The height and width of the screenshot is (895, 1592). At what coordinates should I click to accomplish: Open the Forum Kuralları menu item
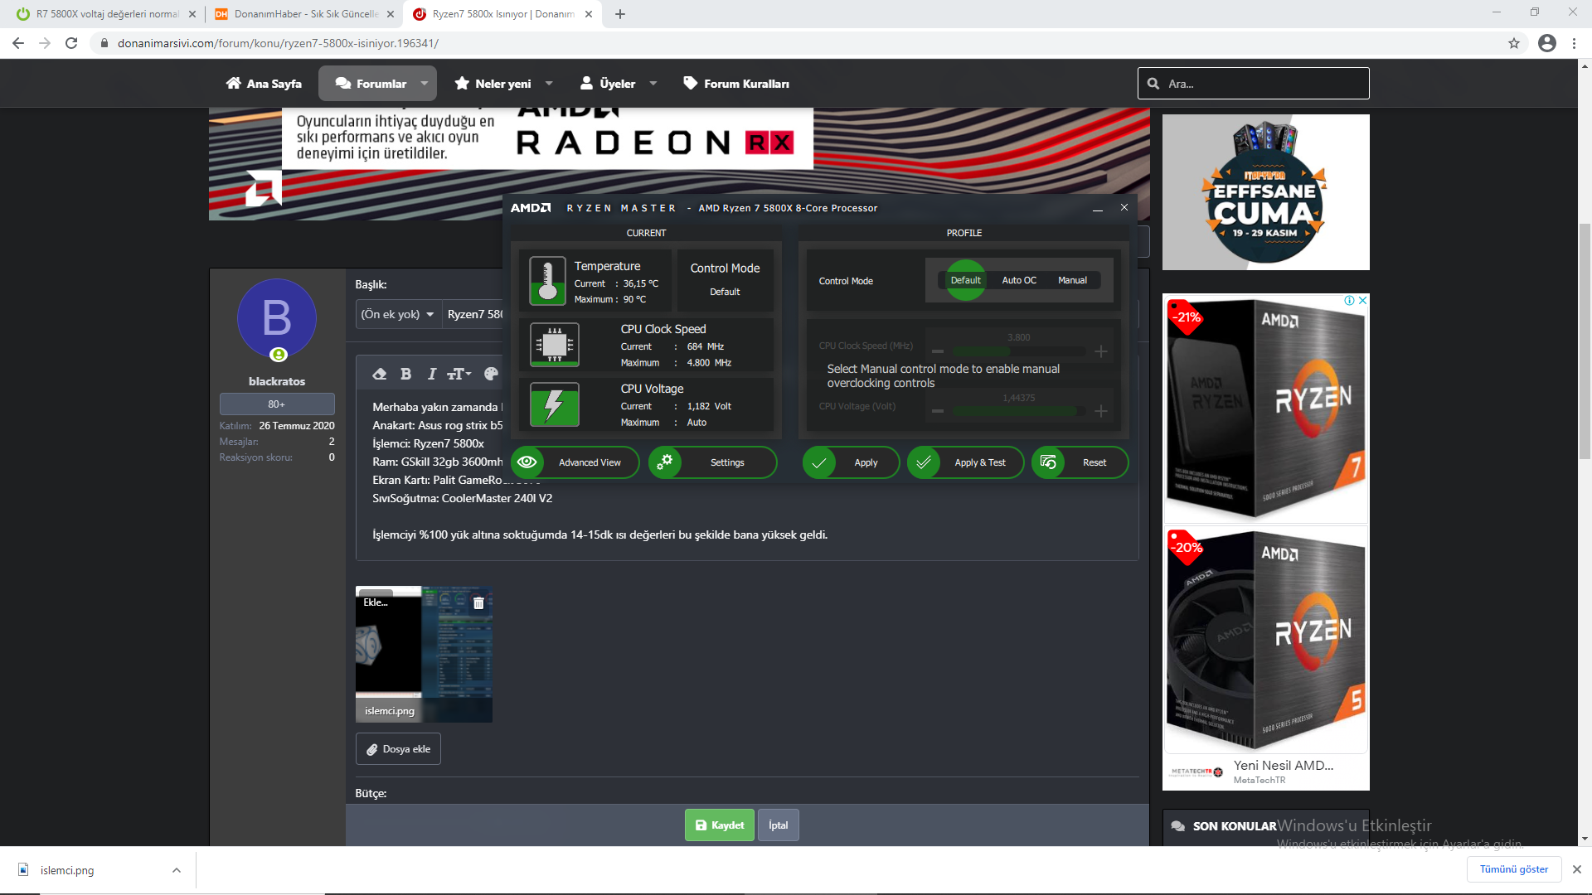736,84
